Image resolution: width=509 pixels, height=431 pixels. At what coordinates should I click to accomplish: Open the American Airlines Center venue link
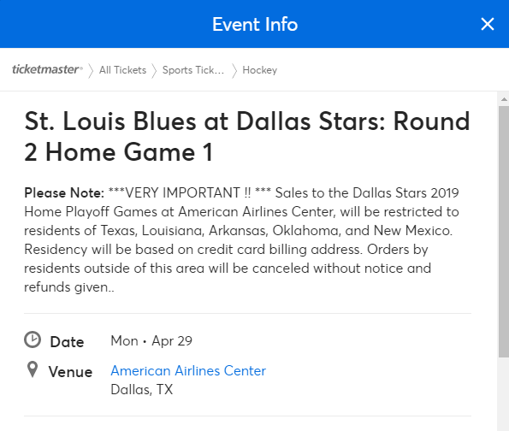coord(188,370)
